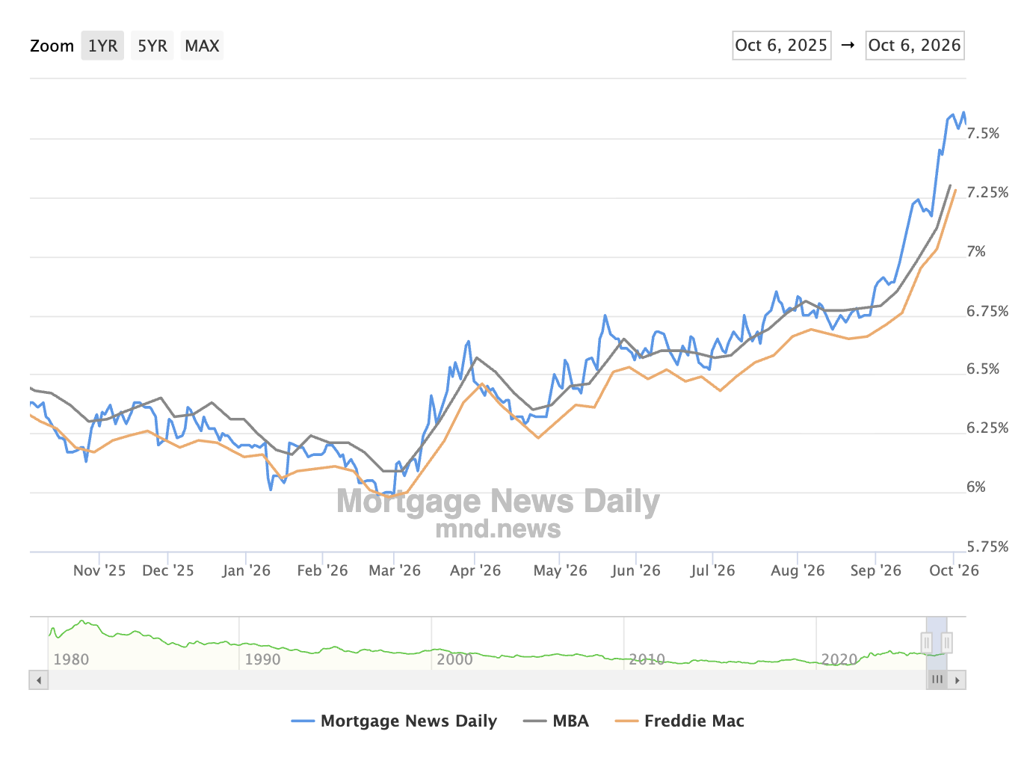The height and width of the screenshot is (758, 1030).
Task: Toggle MBA series in legend
Action: click(556, 721)
